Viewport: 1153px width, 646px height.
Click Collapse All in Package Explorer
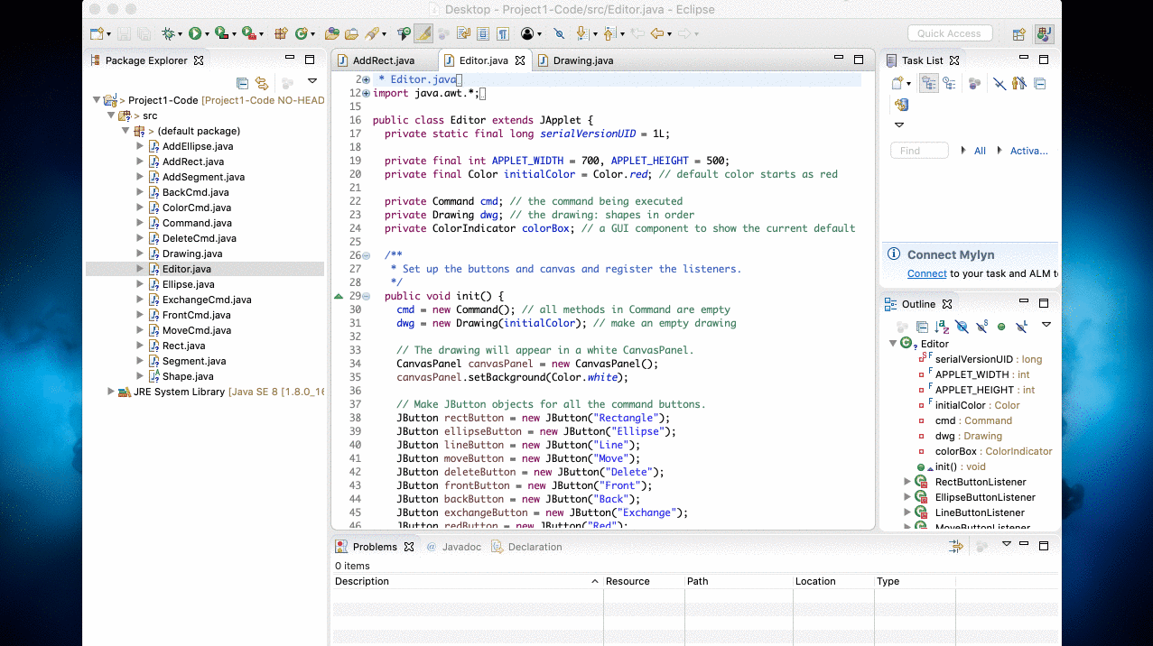pyautogui.click(x=242, y=83)
